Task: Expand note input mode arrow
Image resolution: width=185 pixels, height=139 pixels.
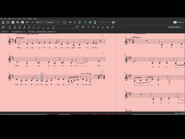Action: click(6, 27)
